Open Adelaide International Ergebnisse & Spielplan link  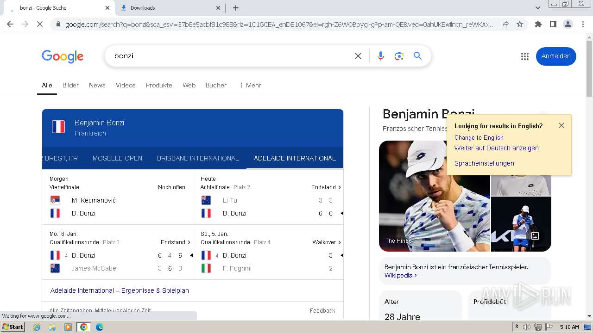click(120, 290)
